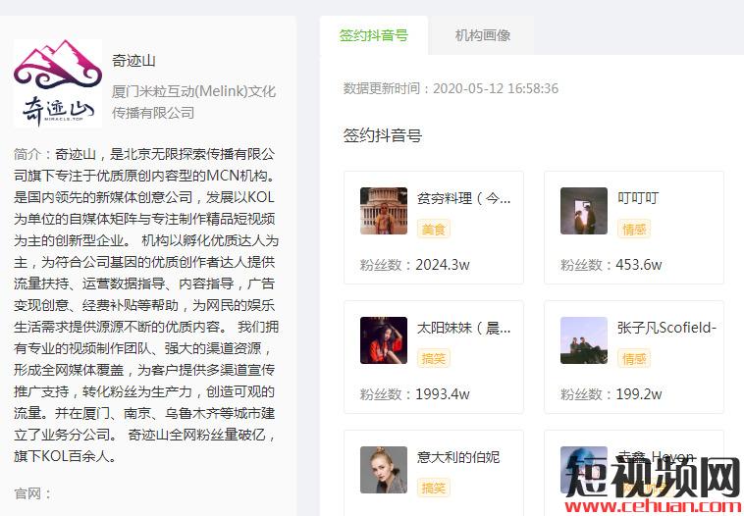Open the 意大利的伯妮 account name link
This screenshot has height=516, width=744.
[x=458, y=457]
